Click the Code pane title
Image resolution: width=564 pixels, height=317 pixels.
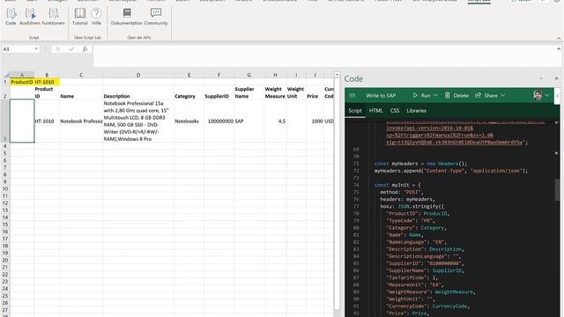[x=353, y=78]
